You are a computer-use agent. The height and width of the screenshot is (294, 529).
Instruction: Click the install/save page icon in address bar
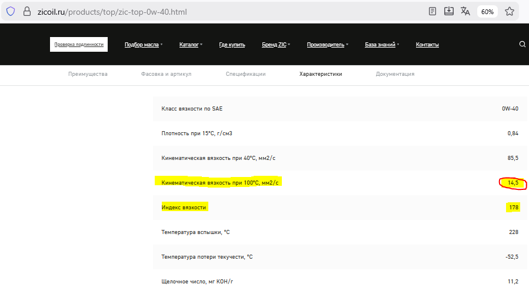pos(449,11)
